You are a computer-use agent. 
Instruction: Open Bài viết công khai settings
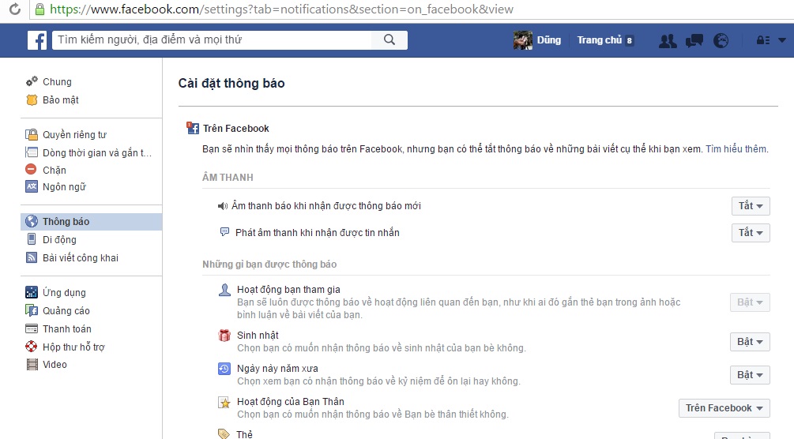(x=80, y=257)
